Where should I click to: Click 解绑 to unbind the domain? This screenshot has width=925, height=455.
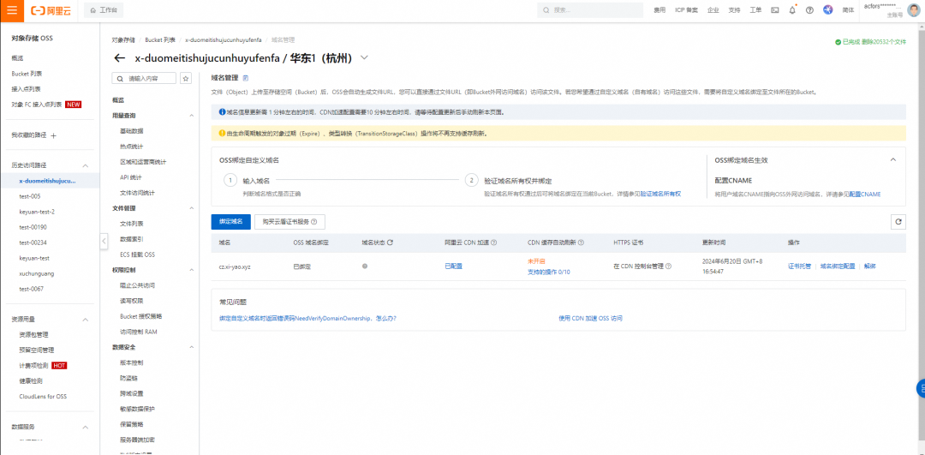click(x=869, y=266)
